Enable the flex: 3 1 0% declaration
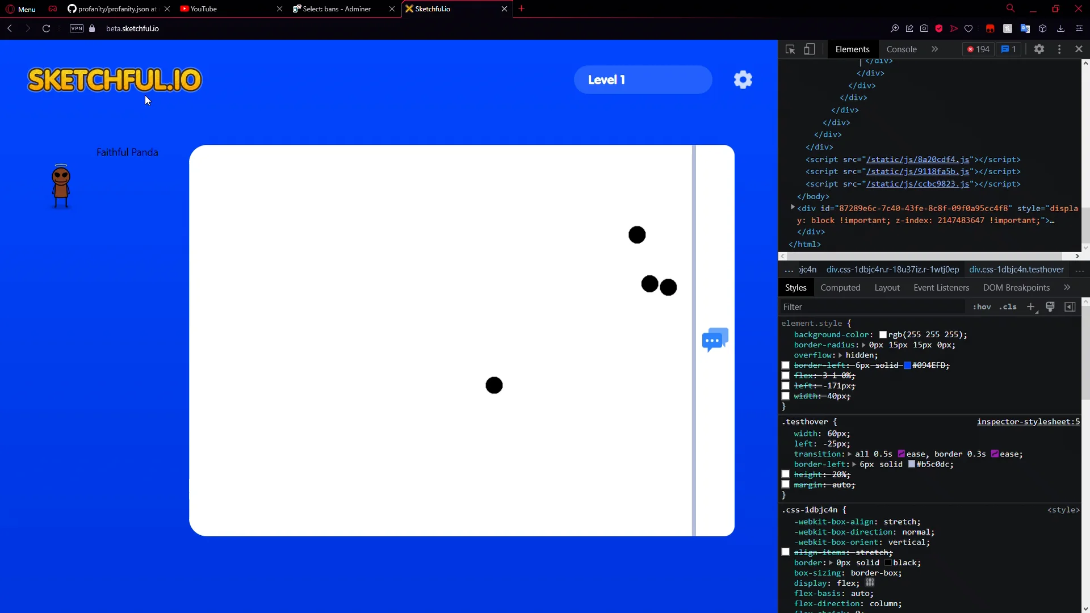This screenshot has width=1090, height=613. tap(786, 376)
